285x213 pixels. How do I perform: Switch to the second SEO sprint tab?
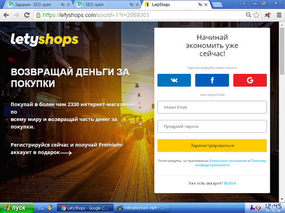[107, 5]
